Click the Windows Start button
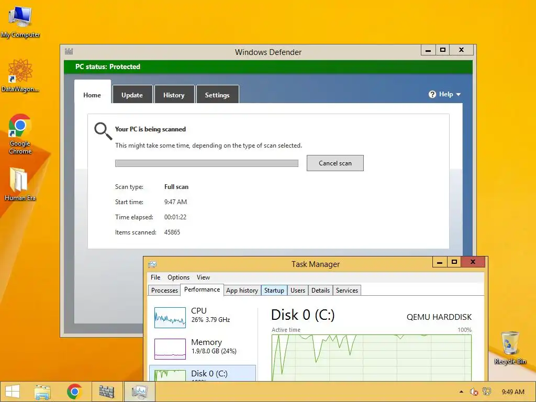 pyautogui.click(x=13, y=392)
